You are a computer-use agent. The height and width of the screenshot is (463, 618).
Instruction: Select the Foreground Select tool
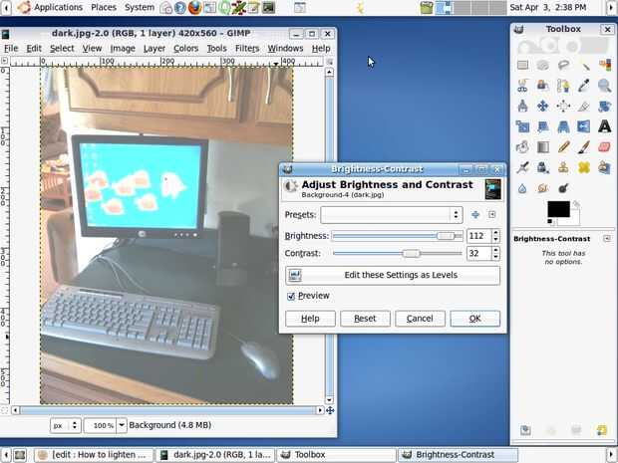coord(543,86)
